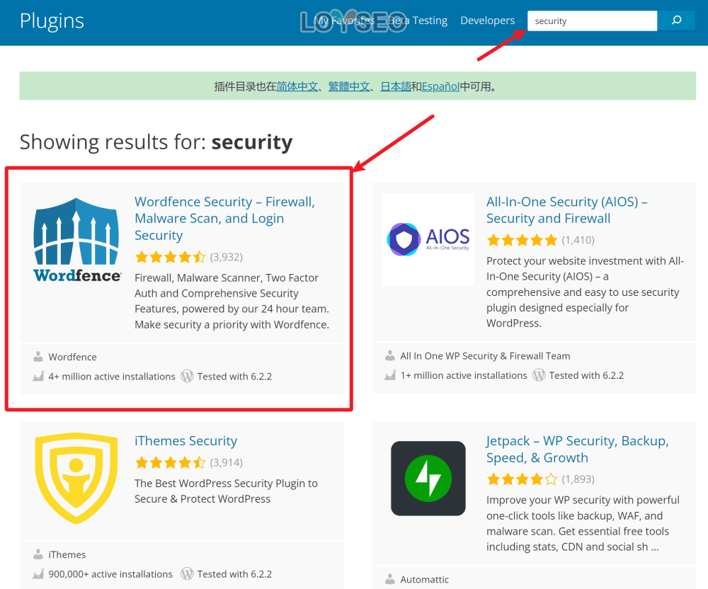The height and width of the screenshot is (589, 708).
Task: Switch to Español plugin directory
Action: click(440, 86)
